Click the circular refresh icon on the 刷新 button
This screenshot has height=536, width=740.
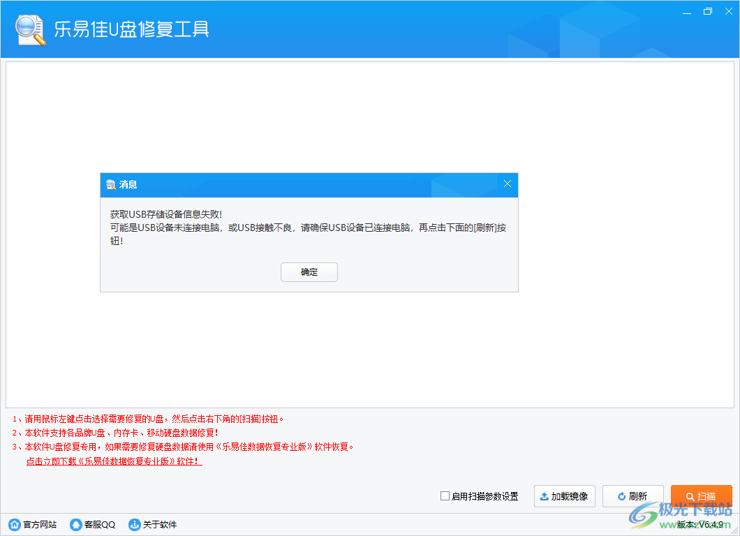(x=620, y=496)
